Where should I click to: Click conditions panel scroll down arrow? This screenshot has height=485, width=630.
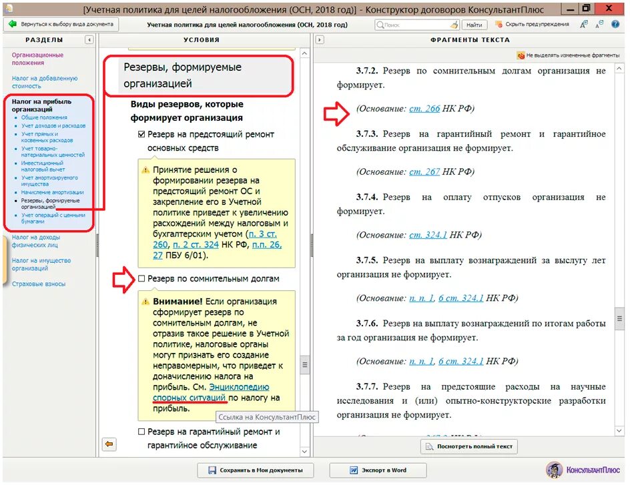pyautogui.click(x=304, y=452)
